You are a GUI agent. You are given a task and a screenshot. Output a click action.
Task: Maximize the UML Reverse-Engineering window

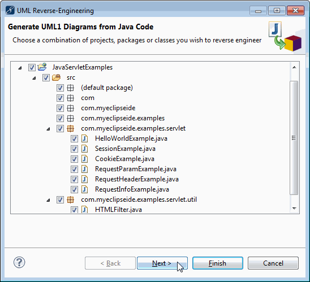(x=277, y=11)
